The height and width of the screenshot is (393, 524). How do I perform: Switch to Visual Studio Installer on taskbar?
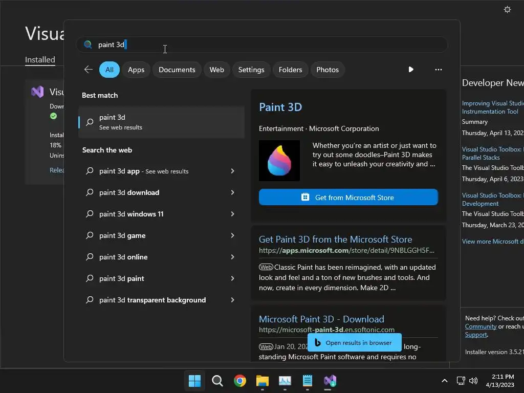[330, 381]
